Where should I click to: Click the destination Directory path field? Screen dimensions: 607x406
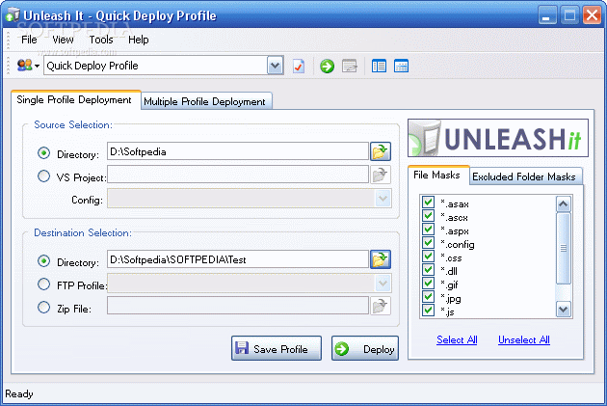pos(237,259)
